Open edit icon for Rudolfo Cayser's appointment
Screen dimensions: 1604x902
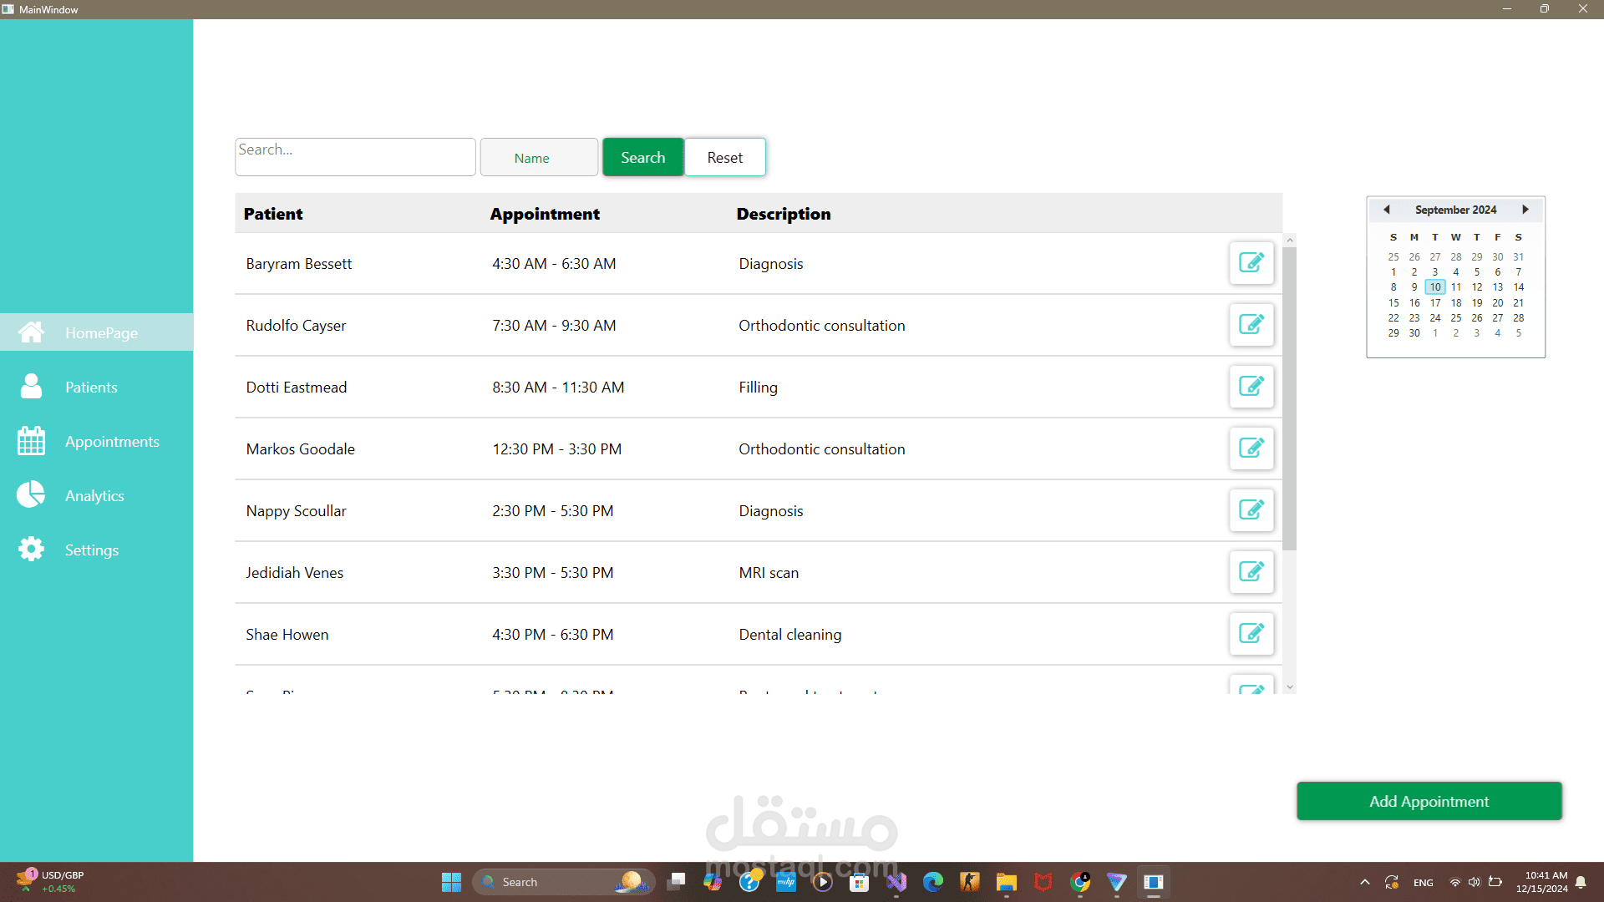[1251, 325]
